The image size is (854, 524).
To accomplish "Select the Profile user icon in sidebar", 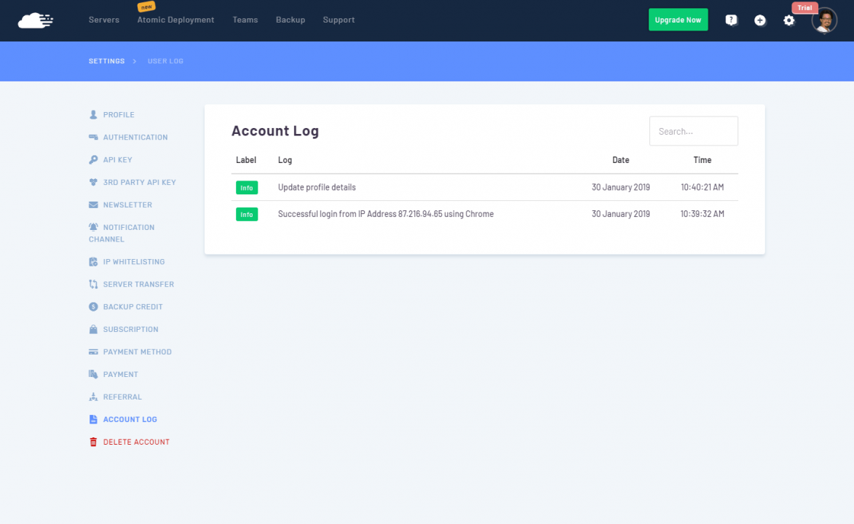I will point(92,114).
